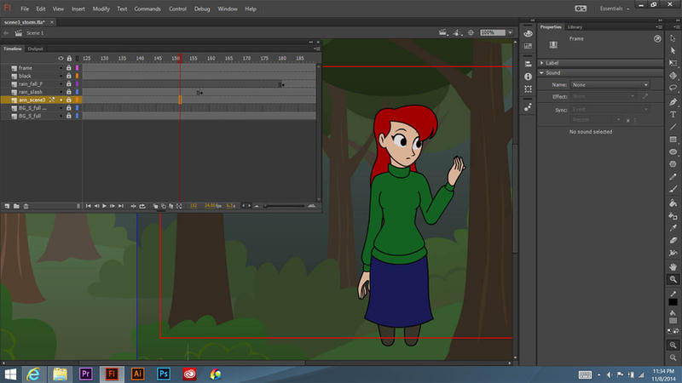Screen dimensions: 682x383
Task: Open the Color panel icon
Action: [x=528, y=33]
